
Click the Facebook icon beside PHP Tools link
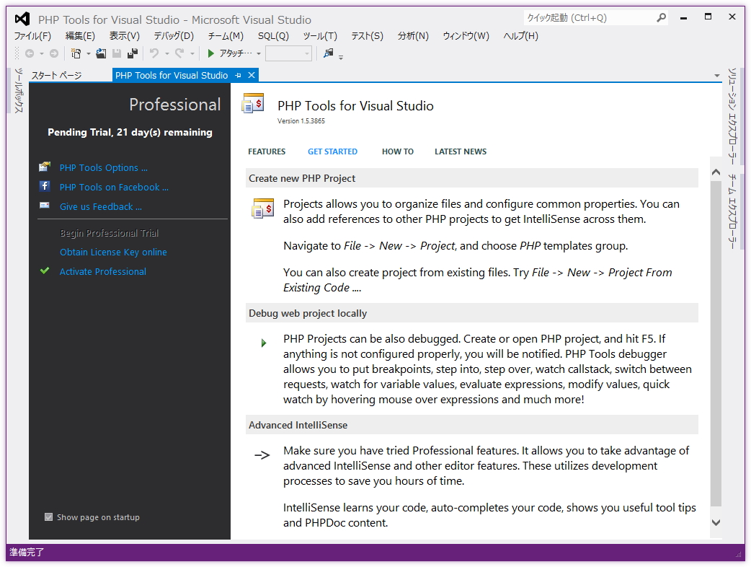[45, 187]
